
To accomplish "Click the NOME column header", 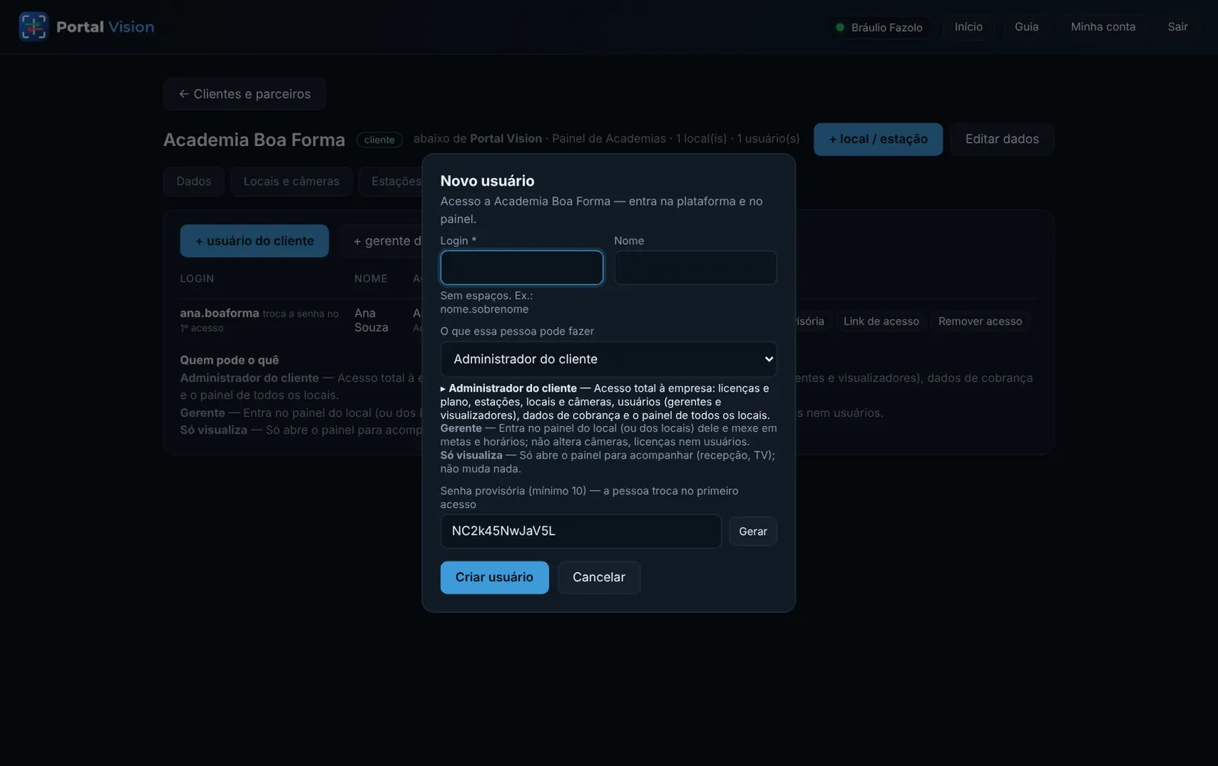I will pyautogui.click(x=371, y=278).
